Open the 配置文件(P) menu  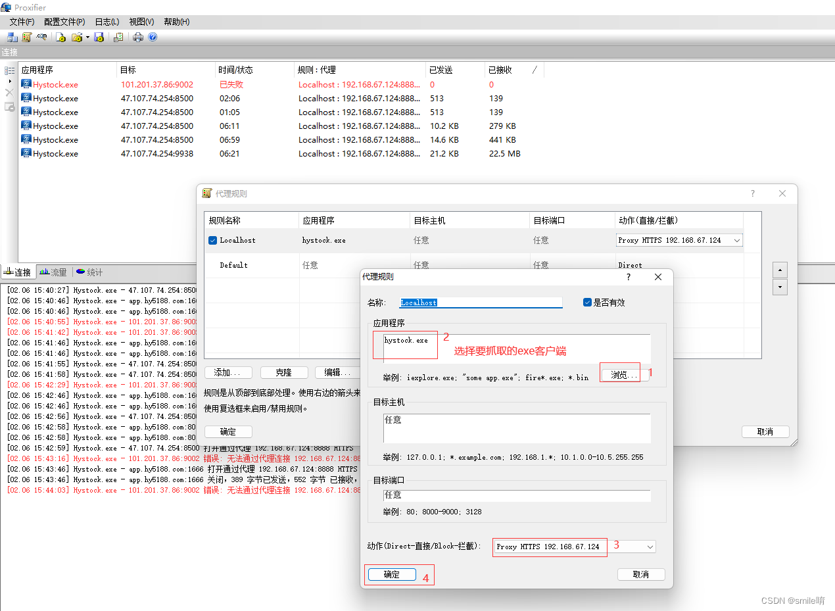click(64, 22)
